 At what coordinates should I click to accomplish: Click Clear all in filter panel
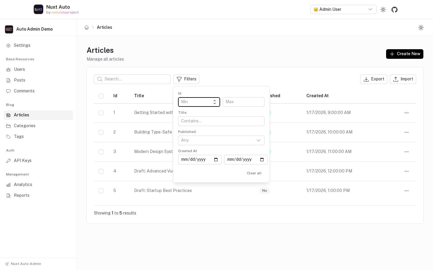coord(254,173)
